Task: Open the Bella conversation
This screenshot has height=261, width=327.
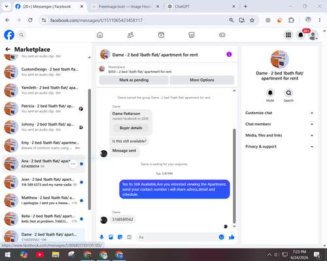Action: click(x=44, y=219)
